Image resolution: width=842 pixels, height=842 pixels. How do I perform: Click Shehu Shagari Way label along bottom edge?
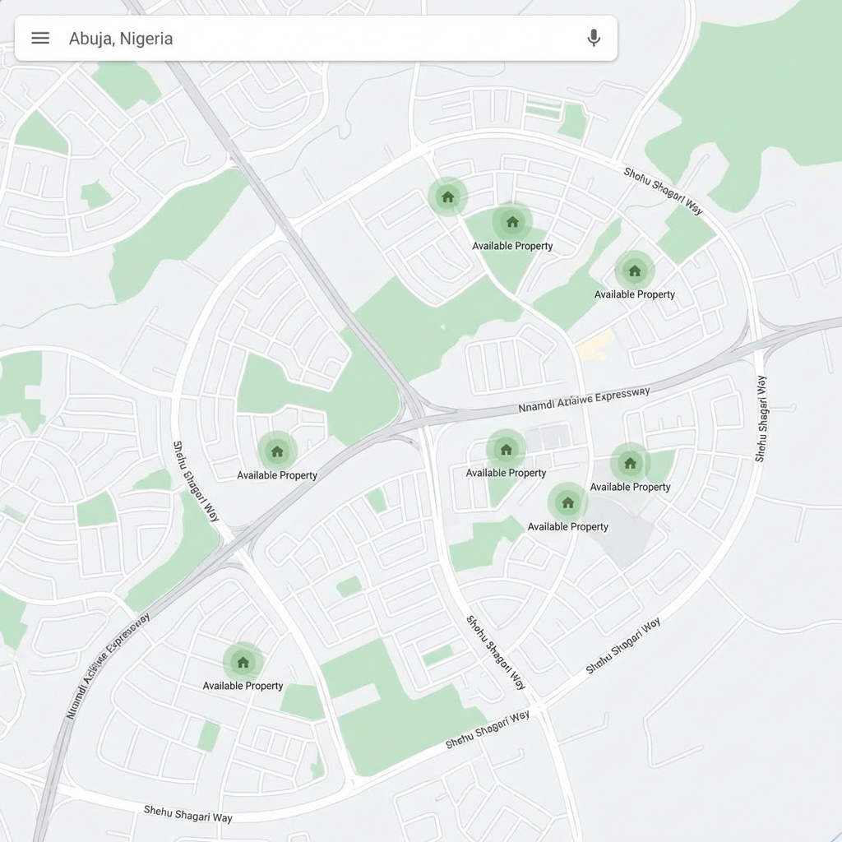(x=187, y=814)
